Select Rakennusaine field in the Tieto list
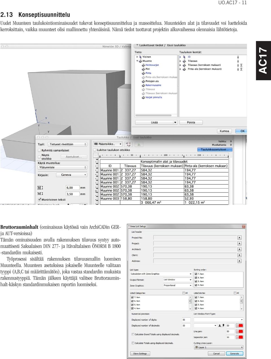This screenshot has height=359, width=271. 153,85
